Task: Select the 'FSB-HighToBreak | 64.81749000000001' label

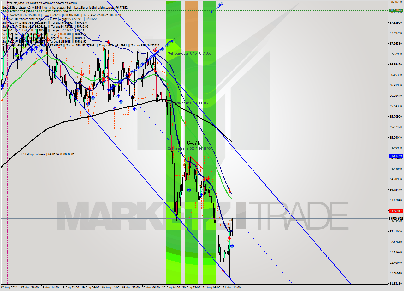Action: [x=48, y=154]
